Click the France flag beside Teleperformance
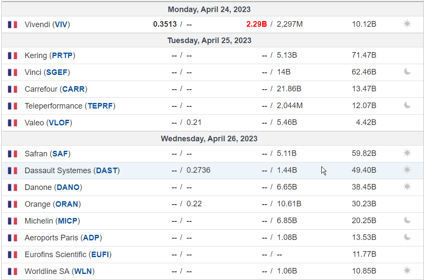This screenshot has width=425, height=280. [13, 106]
